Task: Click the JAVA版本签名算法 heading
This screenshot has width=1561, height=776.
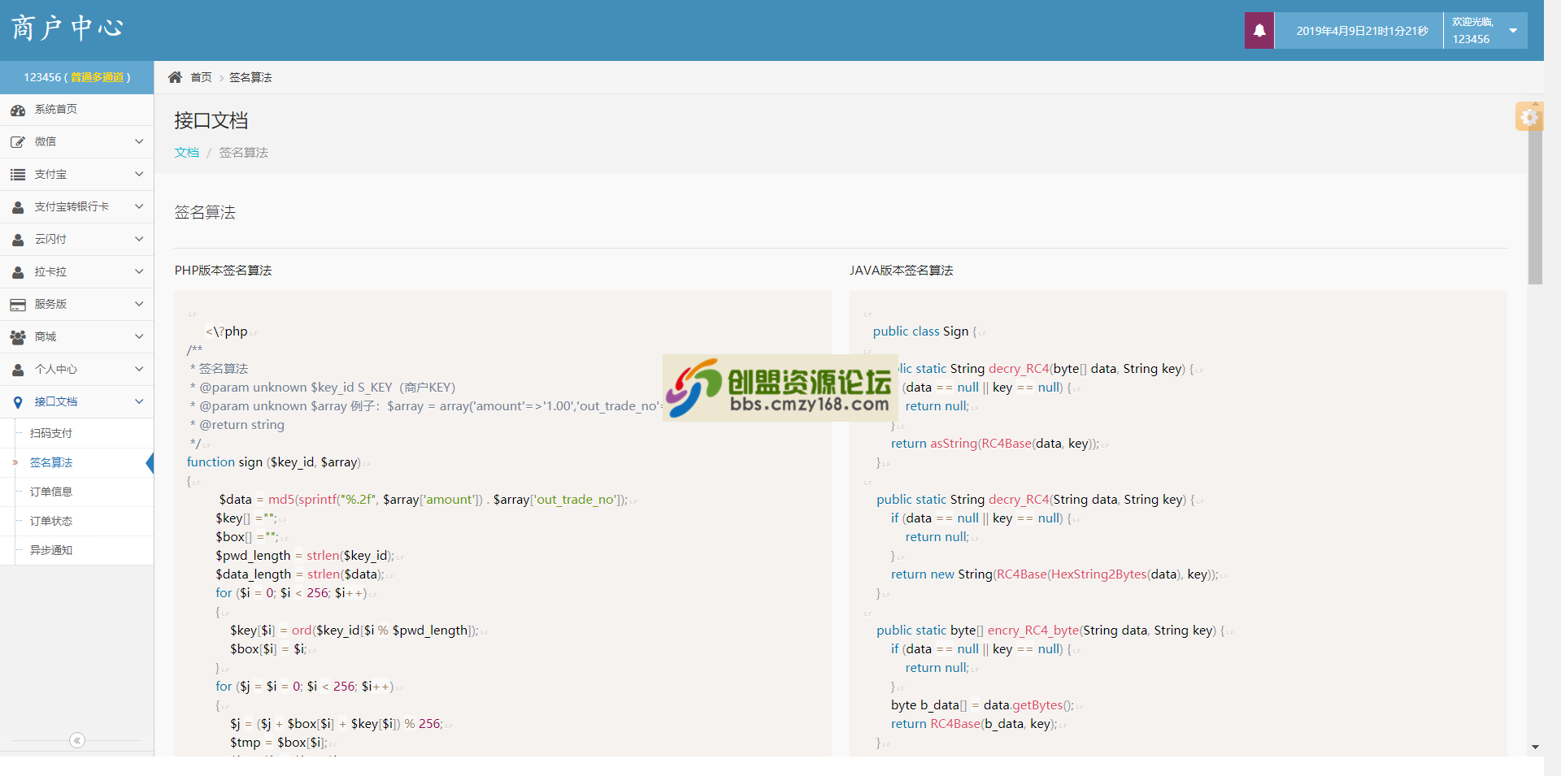Action: point(901,271)
